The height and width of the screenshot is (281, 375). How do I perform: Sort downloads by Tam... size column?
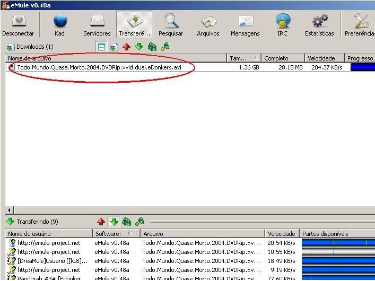[243, 58]
